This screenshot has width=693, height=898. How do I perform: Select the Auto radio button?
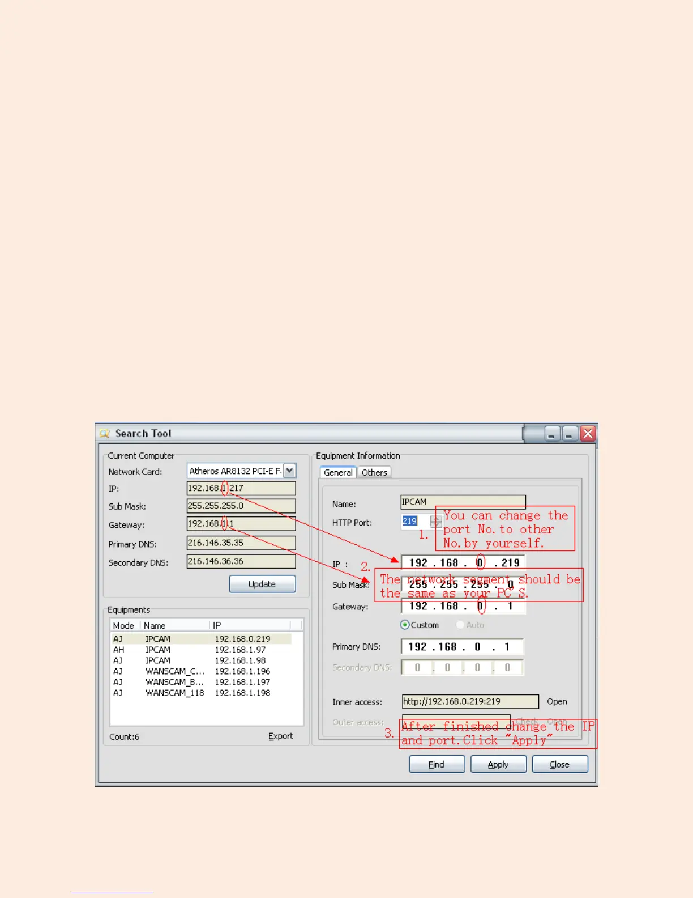pos(460,625)
